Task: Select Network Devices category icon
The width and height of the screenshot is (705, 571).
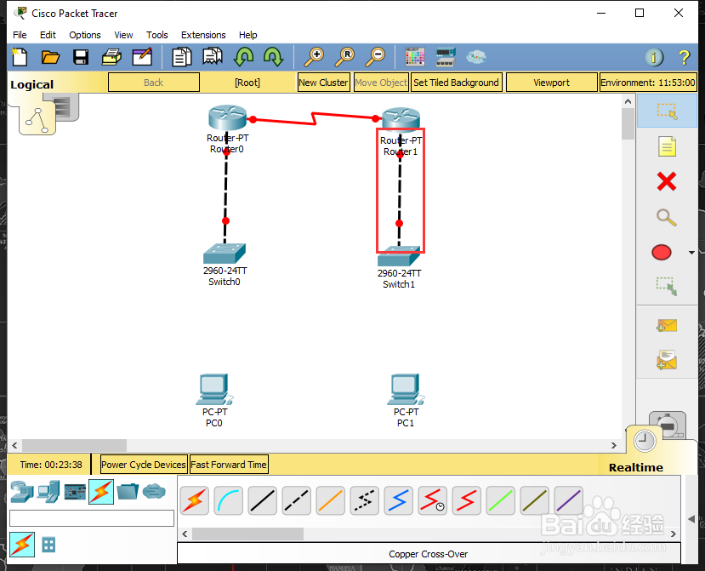Action: tap(22, 492)
